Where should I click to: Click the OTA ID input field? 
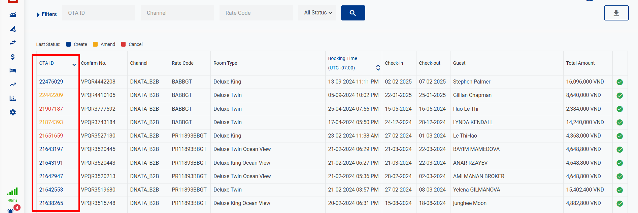point(98,13)
